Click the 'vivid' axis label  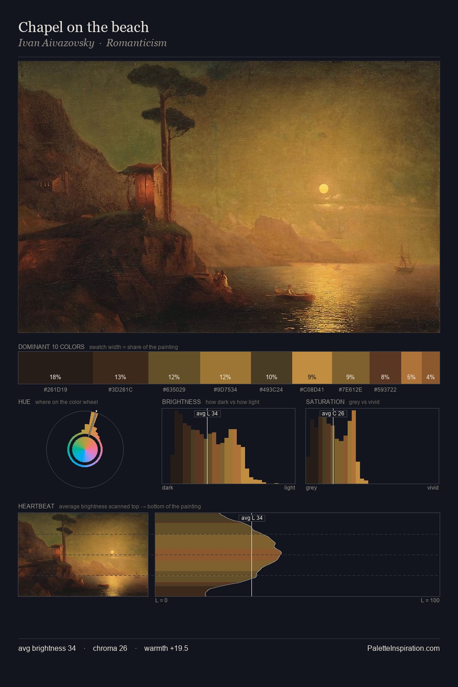tap(433, 488)
